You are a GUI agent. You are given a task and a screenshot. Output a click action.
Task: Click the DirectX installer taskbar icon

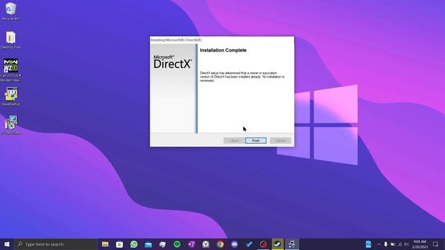(292, 244)
